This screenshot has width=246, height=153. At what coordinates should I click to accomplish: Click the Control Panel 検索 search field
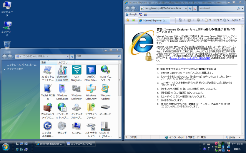[x=96, y=57]
